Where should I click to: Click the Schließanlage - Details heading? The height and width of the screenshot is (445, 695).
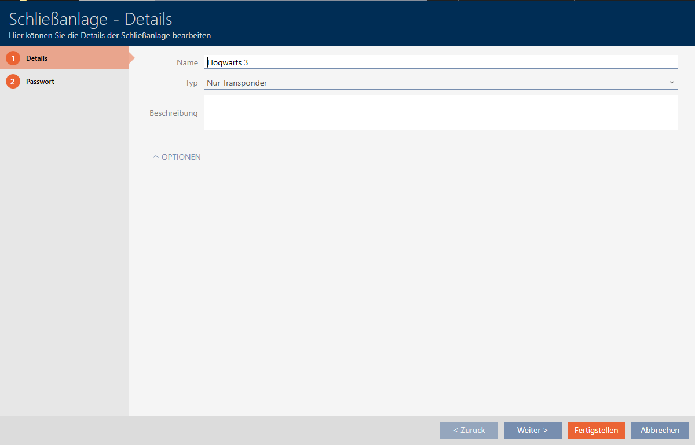pyautogui.click(x=91, y=19)
